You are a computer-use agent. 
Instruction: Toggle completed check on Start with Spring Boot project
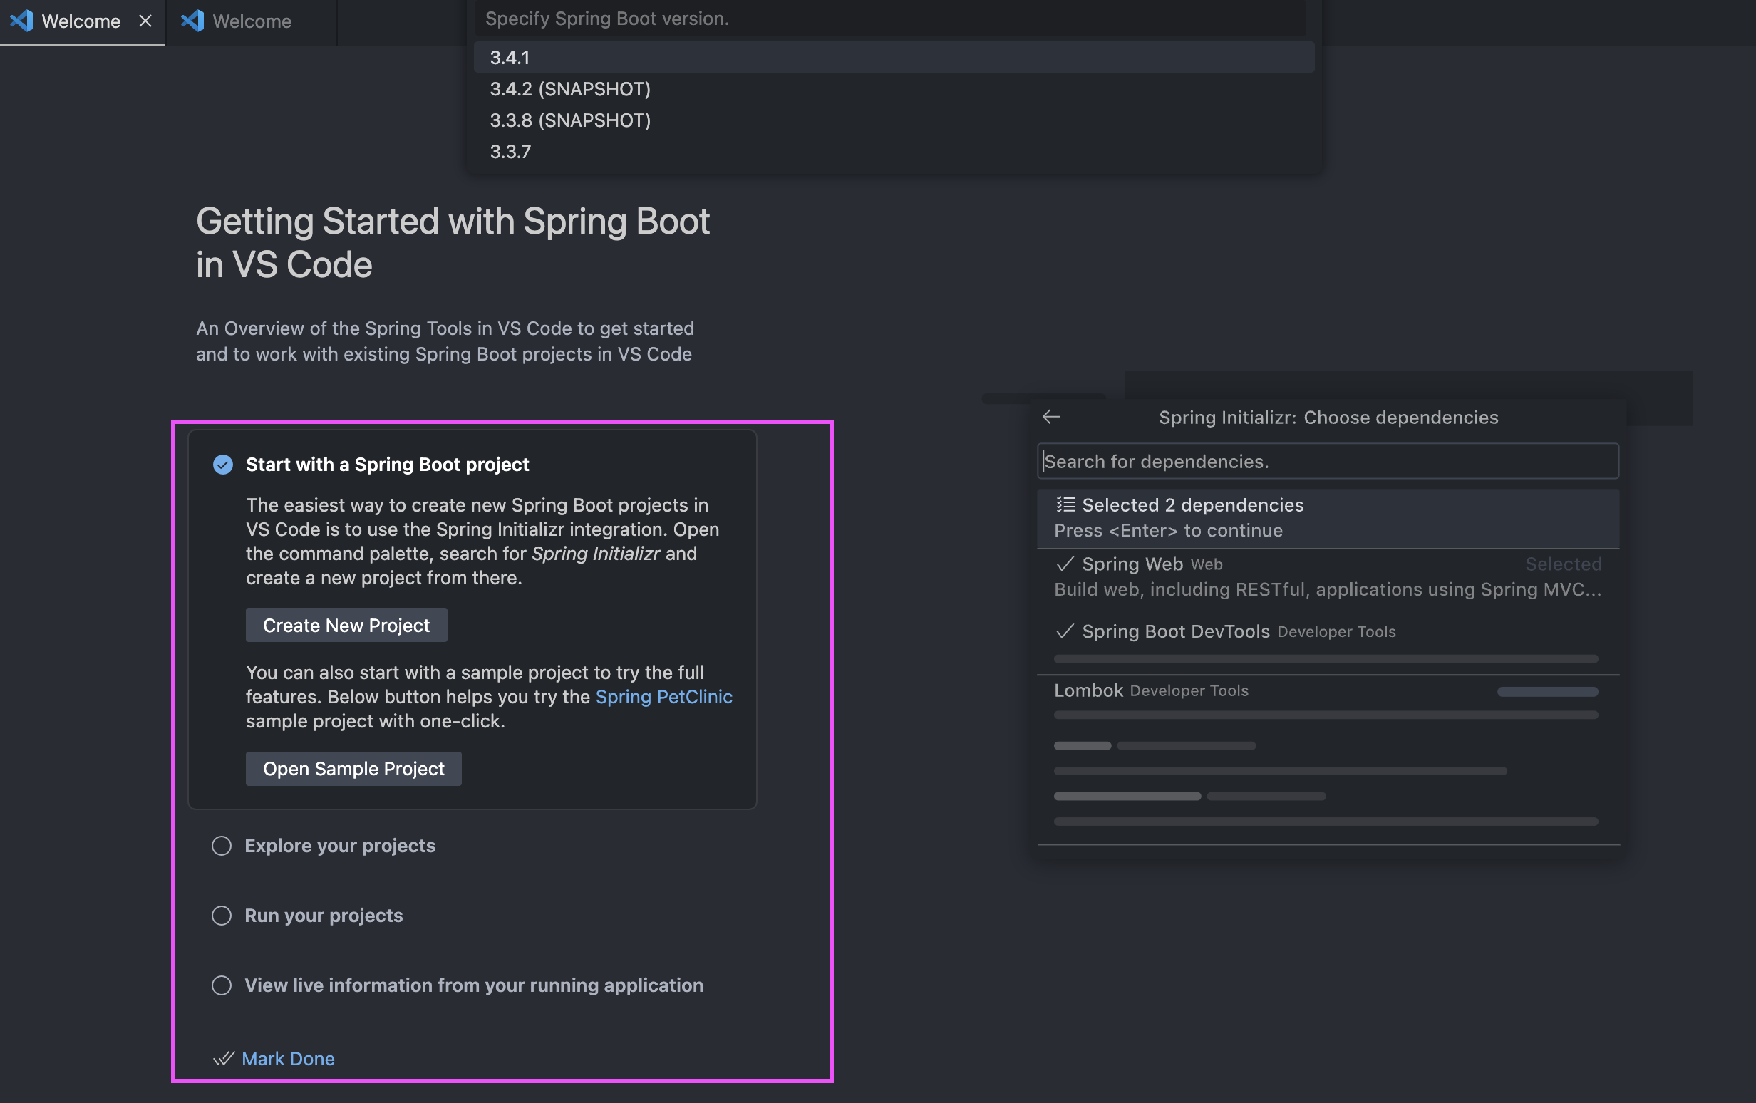tap(223, 465)
